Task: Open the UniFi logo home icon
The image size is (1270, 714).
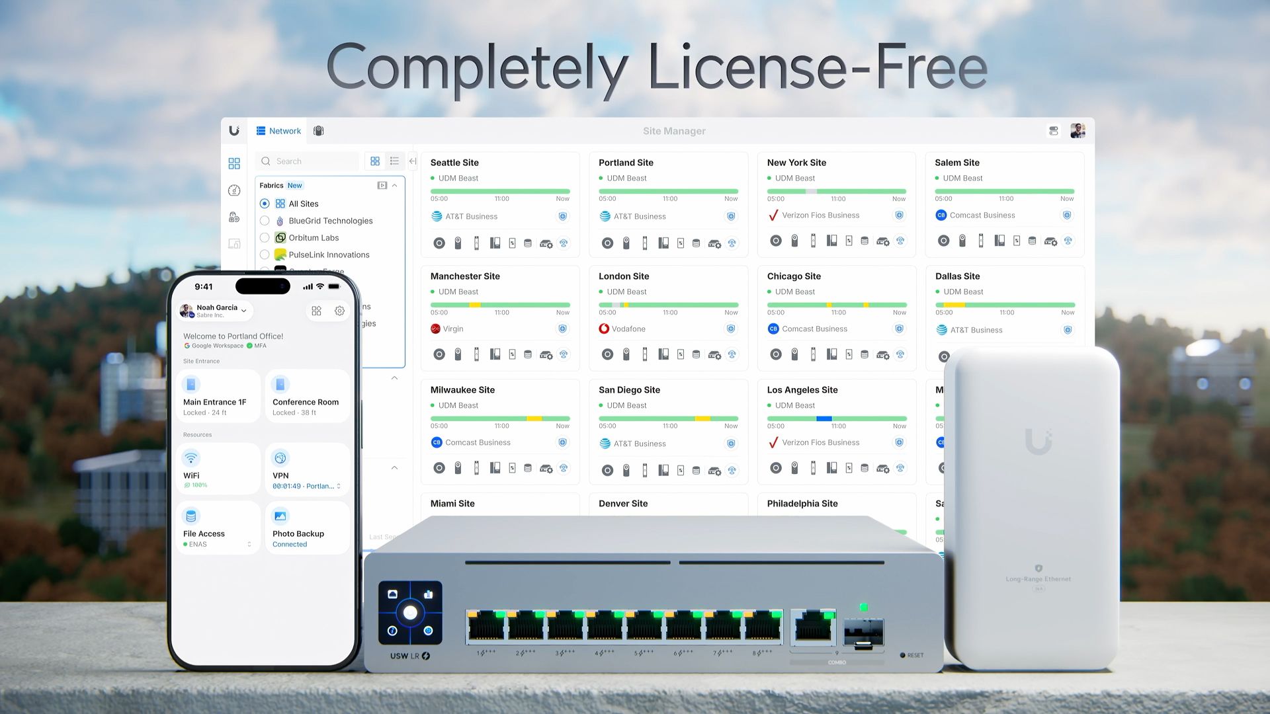Action: tap(234, 131)
